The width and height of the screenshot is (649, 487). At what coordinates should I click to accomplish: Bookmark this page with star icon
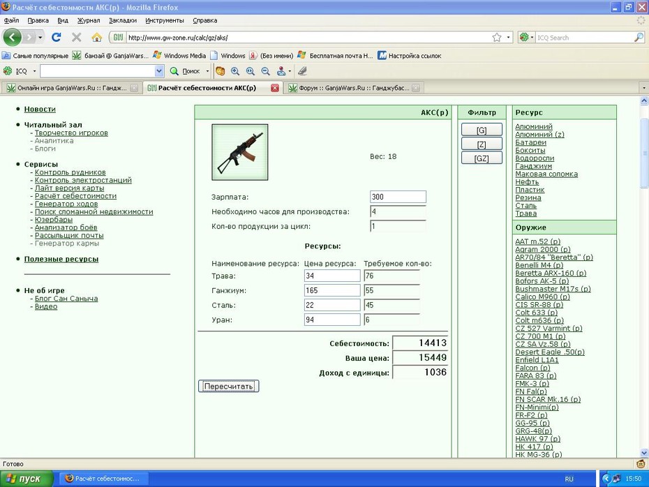click(x=497, y=38)
